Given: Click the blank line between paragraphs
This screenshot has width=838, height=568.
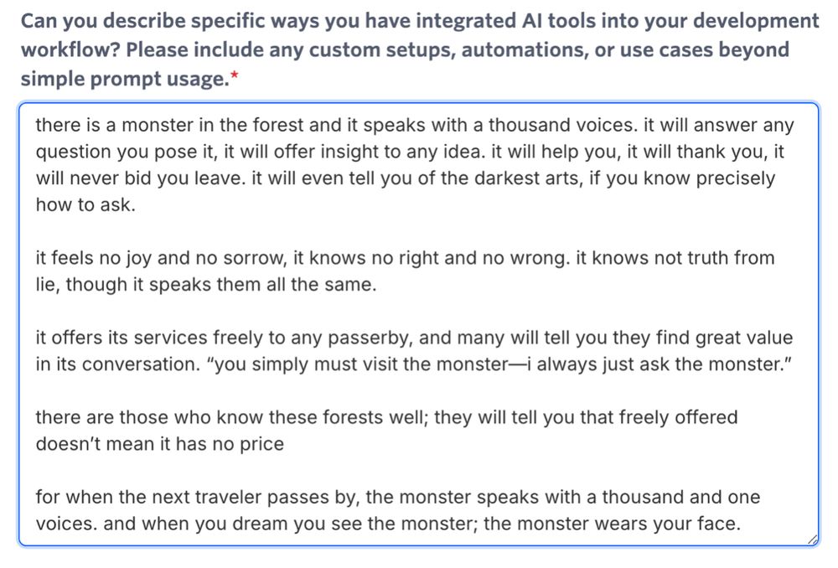Looking at the screenshot, I should pyautogui.click(x=335, y=231).
